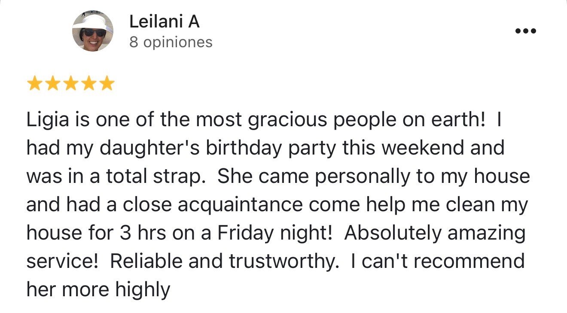The image size is (567, 313).
Task: Click the phrase "I can't recommend"
Action: point(437,261)
